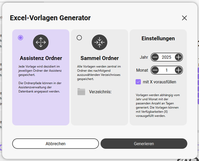Image resolution: width=199 pixels, height=161 pixels.
Task: Close the Excel-Vorlagen Generator dialog
Action: pyautogui.click(x=184, y=18)
